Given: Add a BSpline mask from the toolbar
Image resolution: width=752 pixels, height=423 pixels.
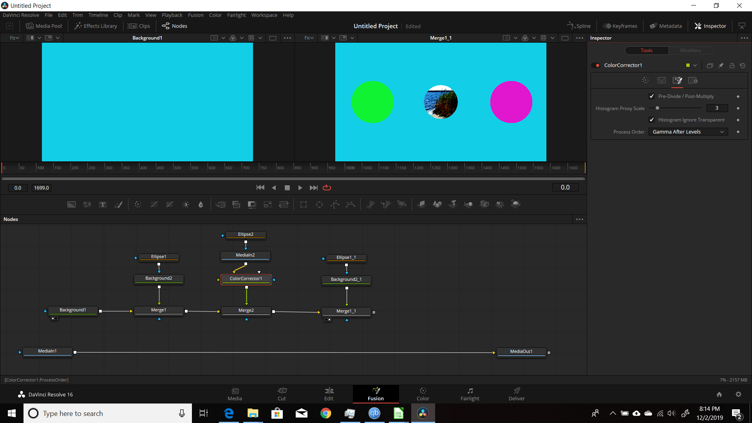Looking at the screenshot, I should 351,204.
